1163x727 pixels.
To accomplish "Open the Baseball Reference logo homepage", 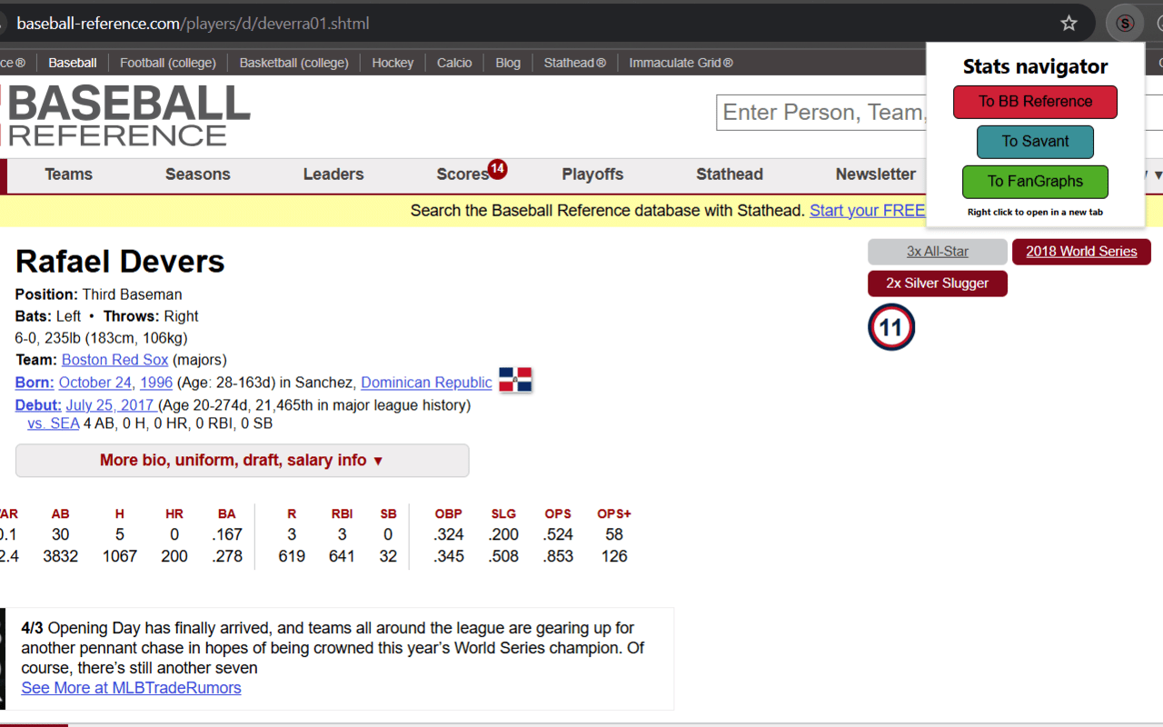I will (x=125, y=115).
